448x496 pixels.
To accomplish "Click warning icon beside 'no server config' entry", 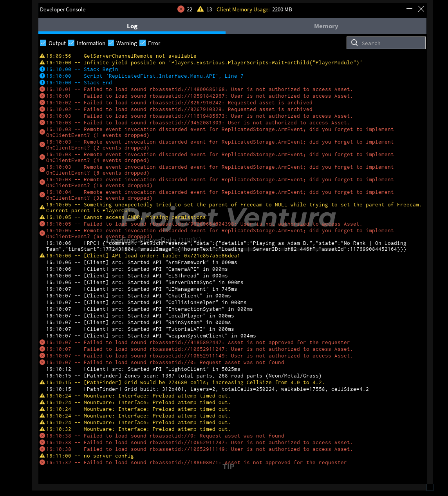I will (x=42, y=456).
